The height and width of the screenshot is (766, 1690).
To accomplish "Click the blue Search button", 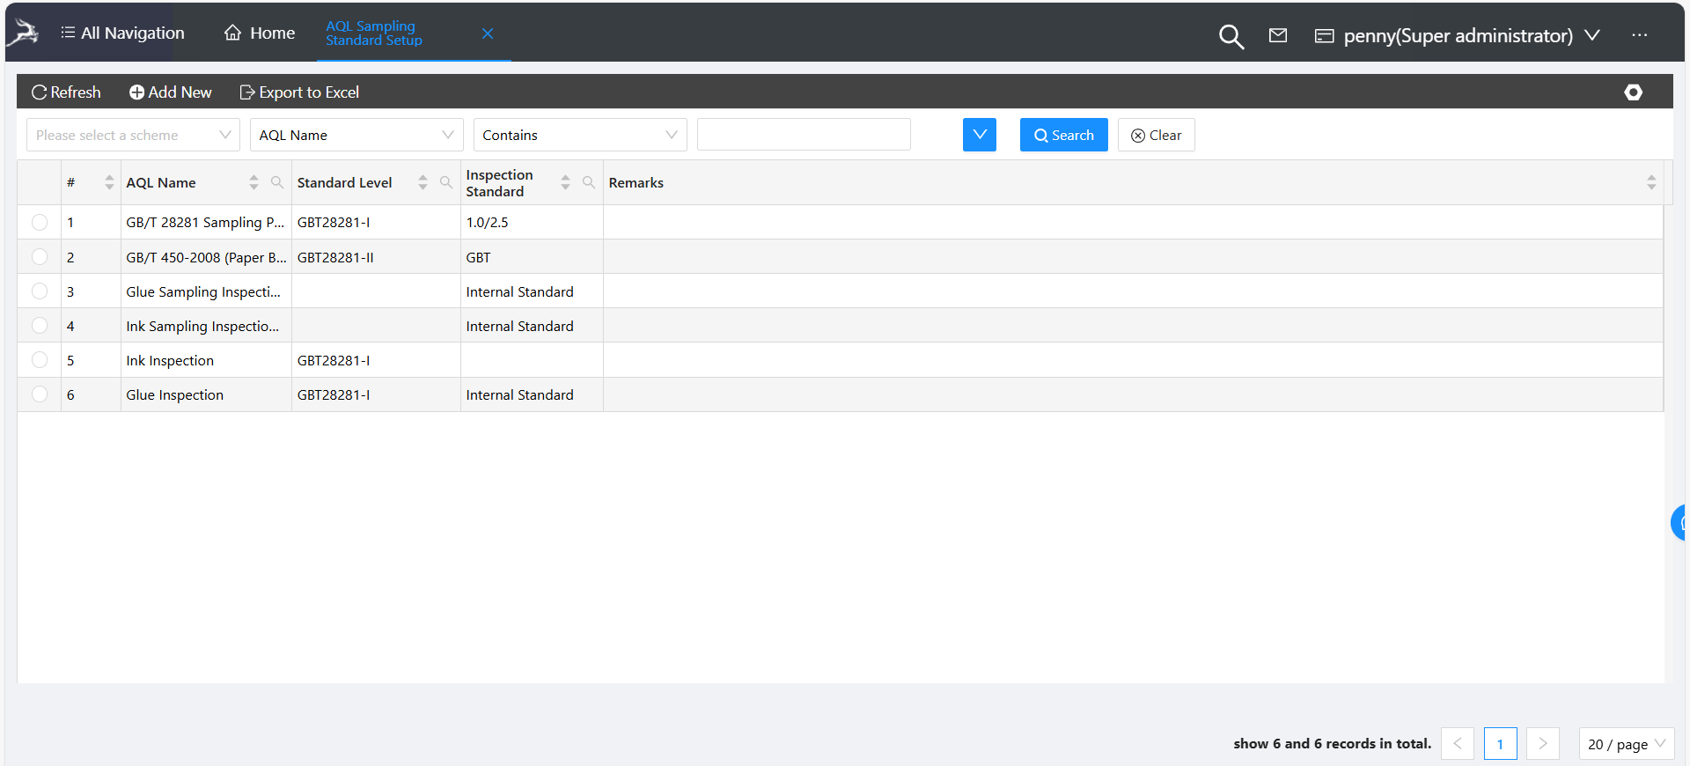I will 1063,135.
